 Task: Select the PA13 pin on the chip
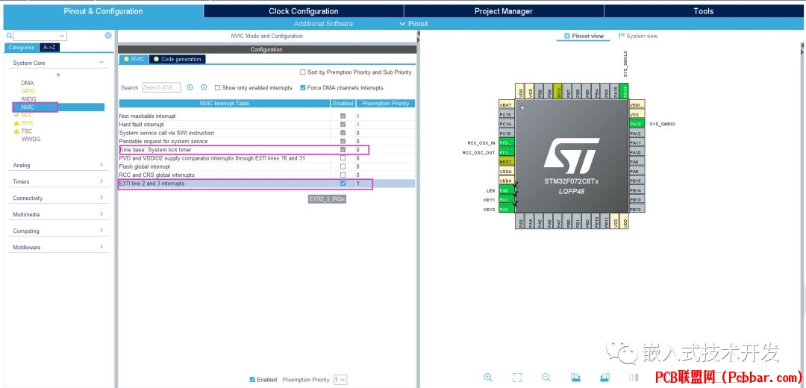[x=637, y=124]
